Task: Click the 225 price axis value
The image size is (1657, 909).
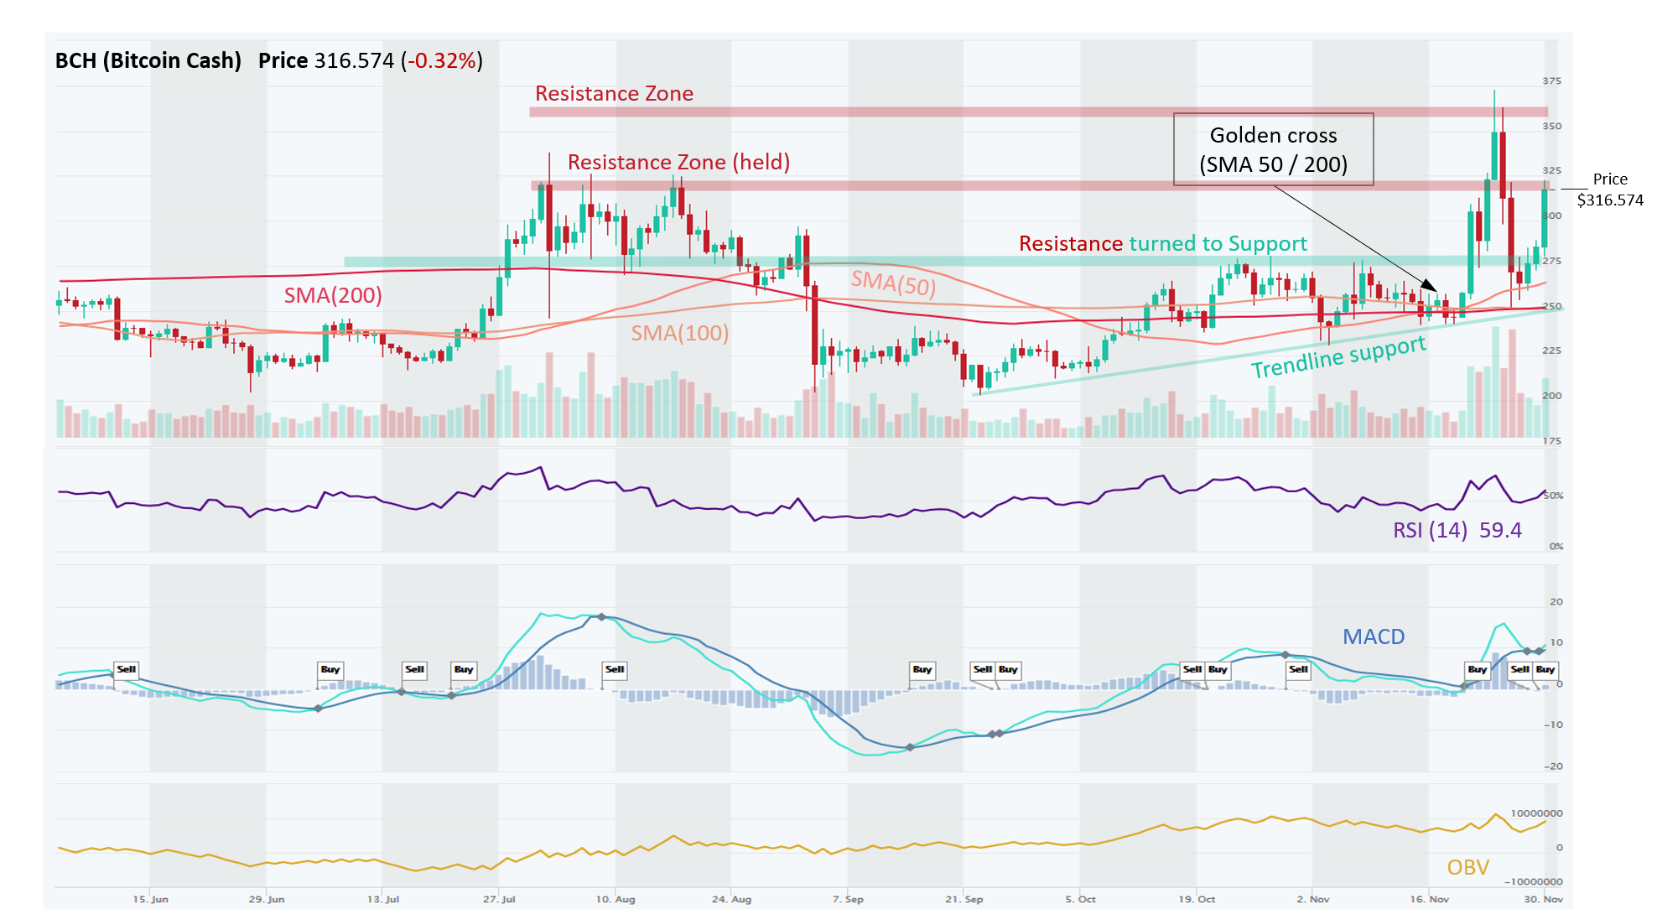Action: [x=1551, y=351]
